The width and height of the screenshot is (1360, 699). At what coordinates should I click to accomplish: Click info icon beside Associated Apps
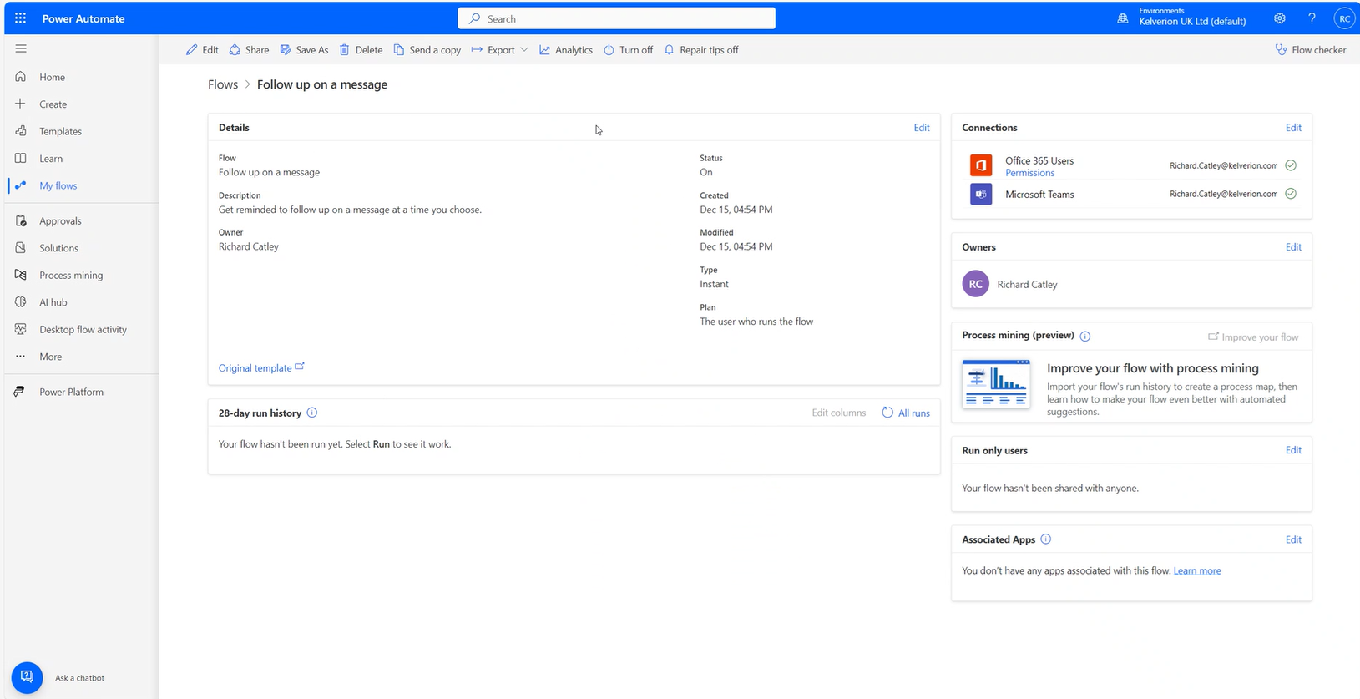pos(1046,539)
